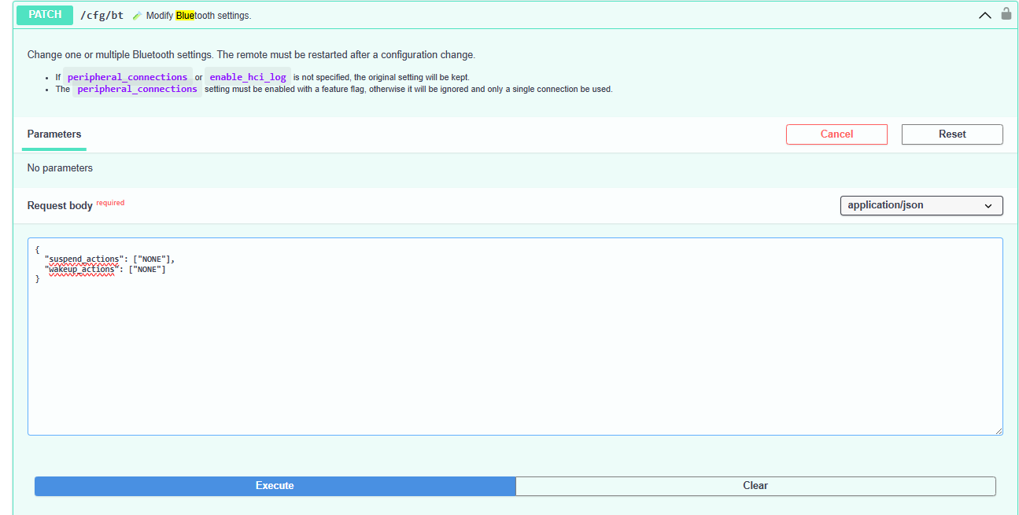This screenshot has height=515, width=1019.
Task: Click the authorization lock icon
Action: pos(1006,14)
